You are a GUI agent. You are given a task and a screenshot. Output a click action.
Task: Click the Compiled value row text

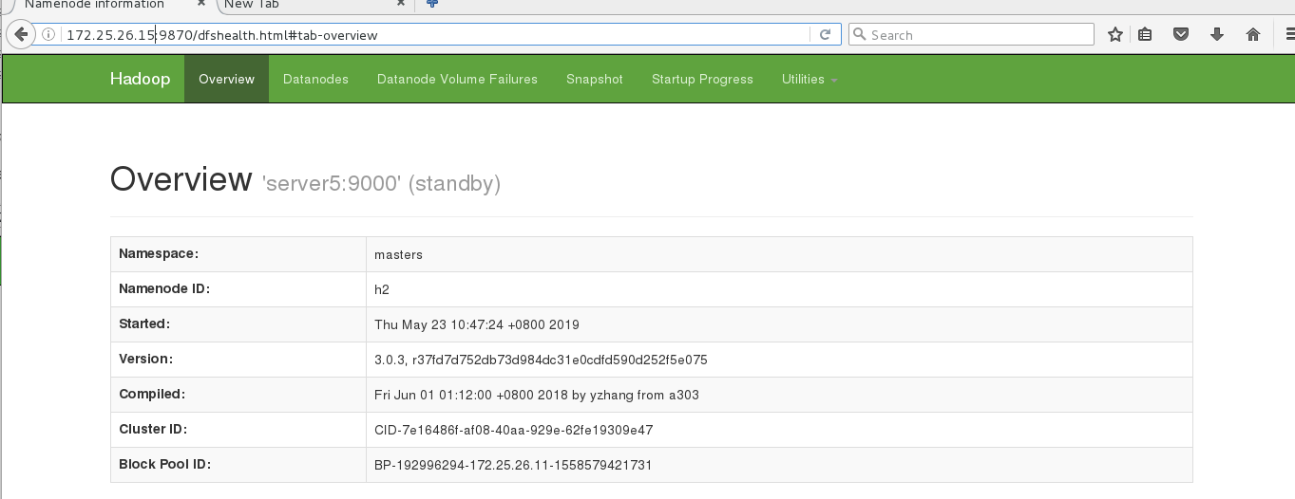(x=537, y=395)
